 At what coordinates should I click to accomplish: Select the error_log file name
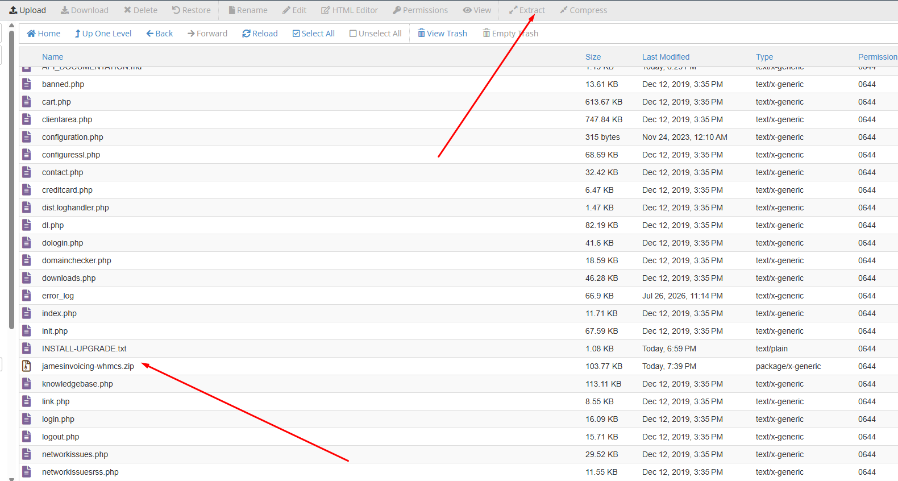[x=58, y=296]
